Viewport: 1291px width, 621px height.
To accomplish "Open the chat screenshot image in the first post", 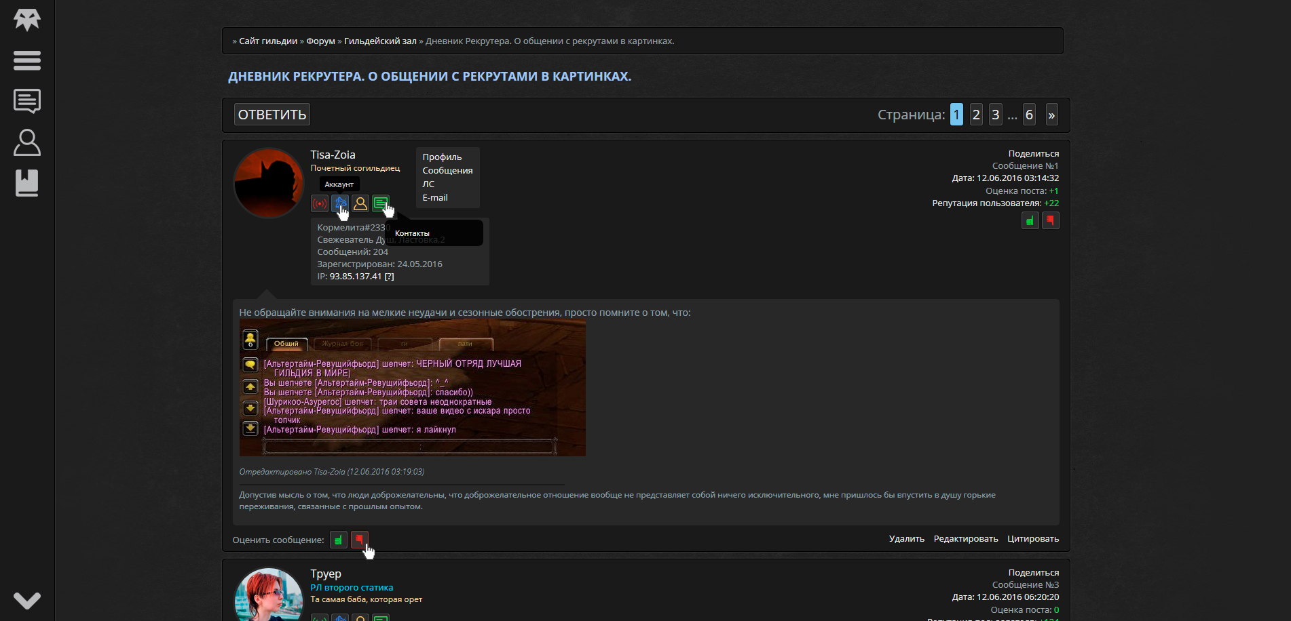I will [412, 388].
